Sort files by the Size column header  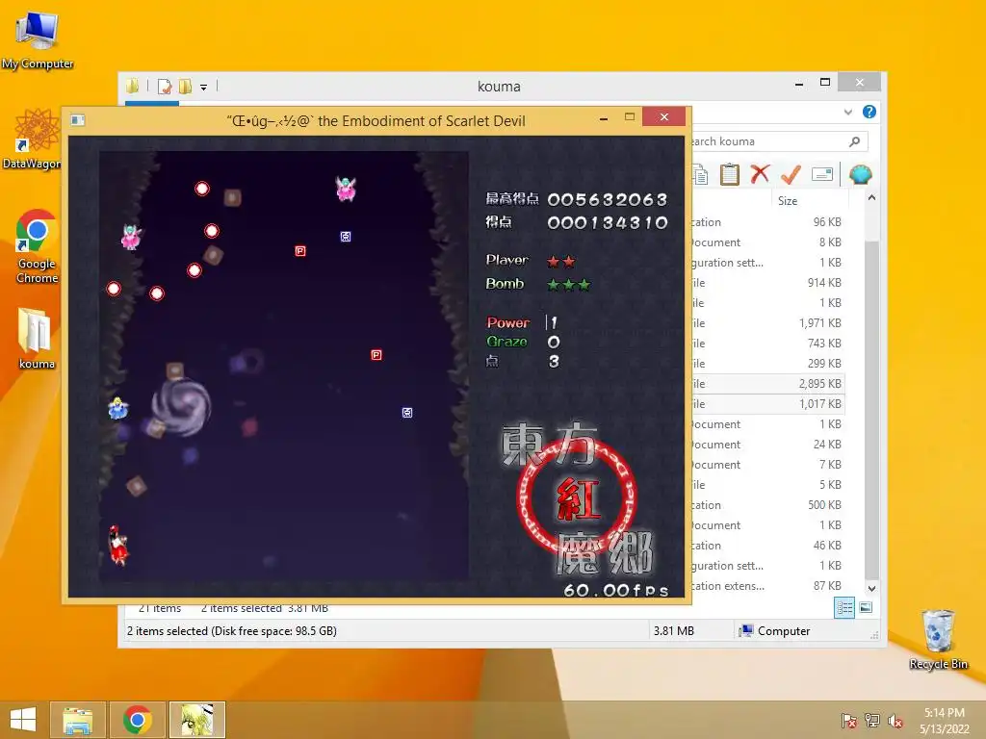[x=788, y=201]
